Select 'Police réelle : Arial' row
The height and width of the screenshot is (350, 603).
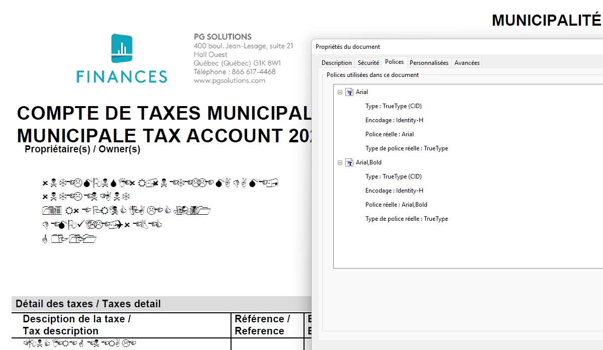[x=389, y=134]
